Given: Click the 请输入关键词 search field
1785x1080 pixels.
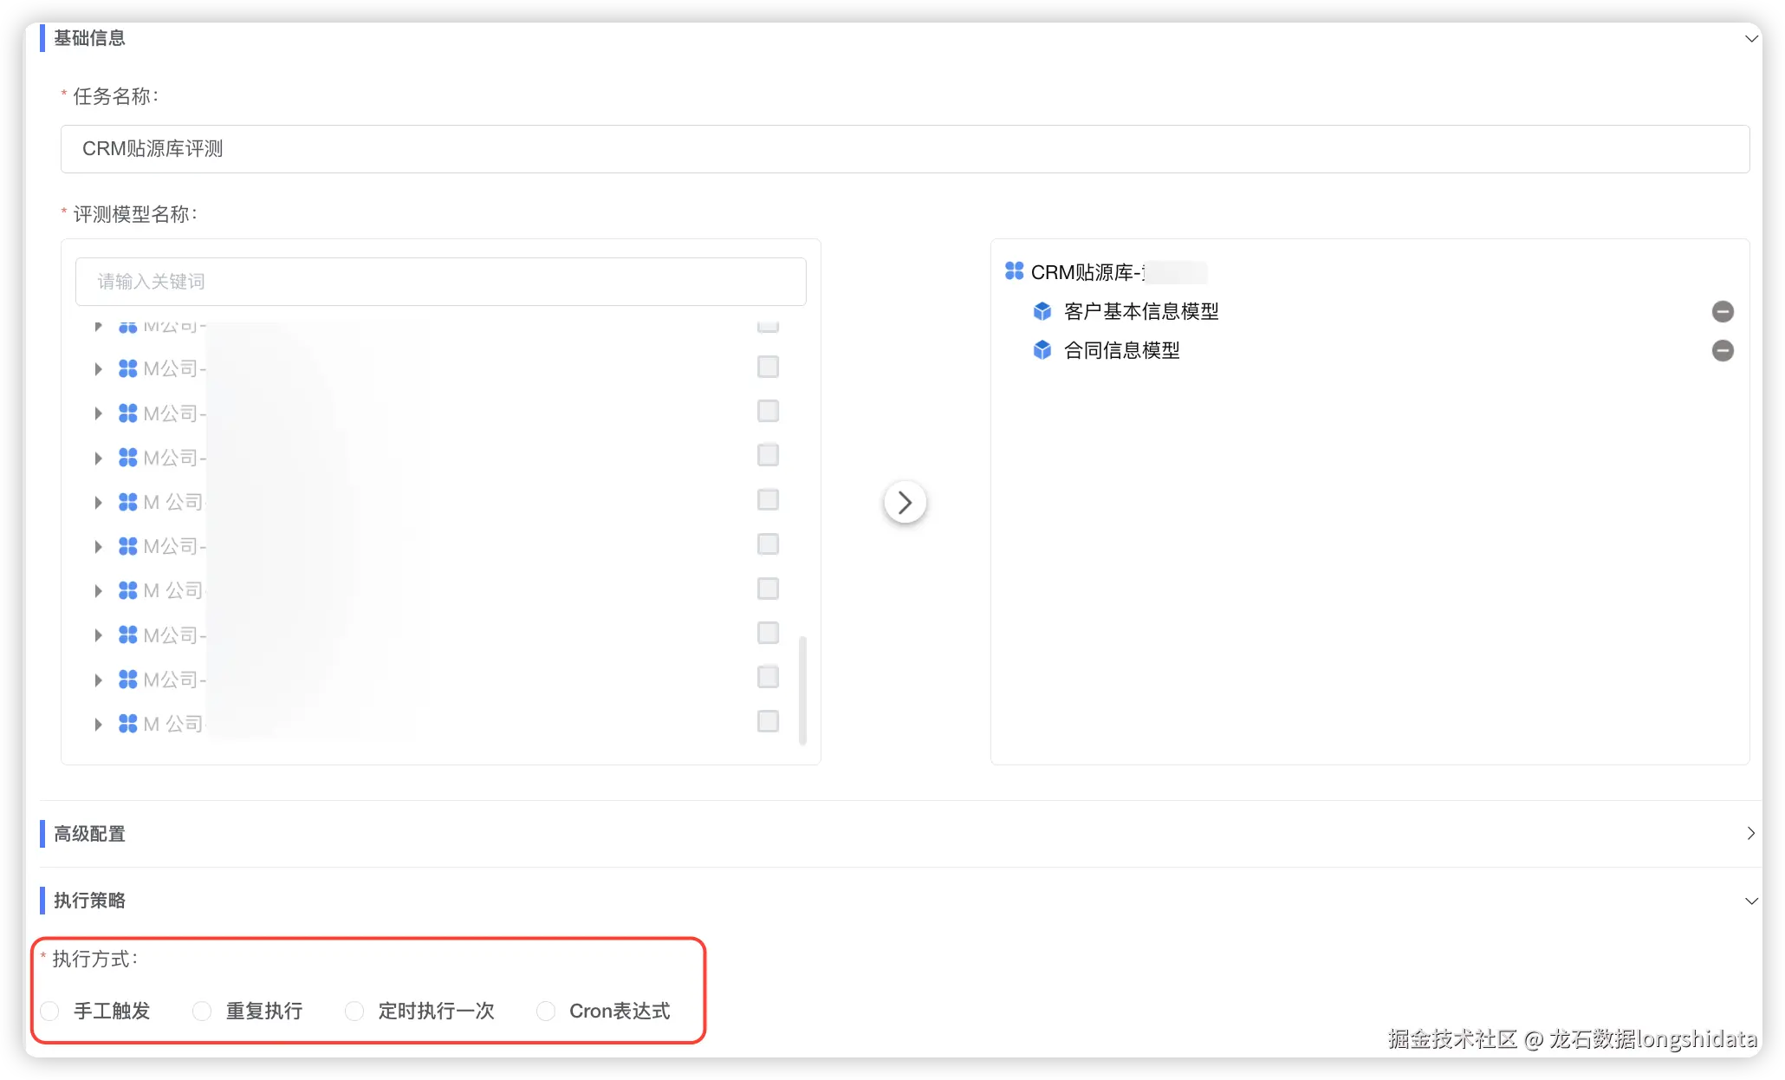Looking at the screenshot, I should (x=440, y=282).
